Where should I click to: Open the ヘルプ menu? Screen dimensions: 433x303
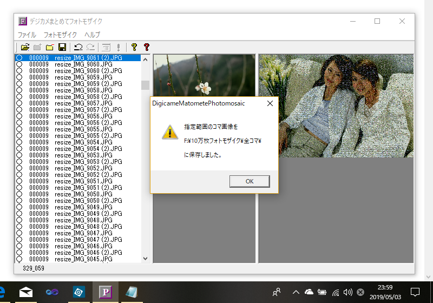tap(92, 35)
